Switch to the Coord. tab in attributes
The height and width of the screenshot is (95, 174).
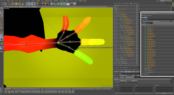(x=122, y=72)
